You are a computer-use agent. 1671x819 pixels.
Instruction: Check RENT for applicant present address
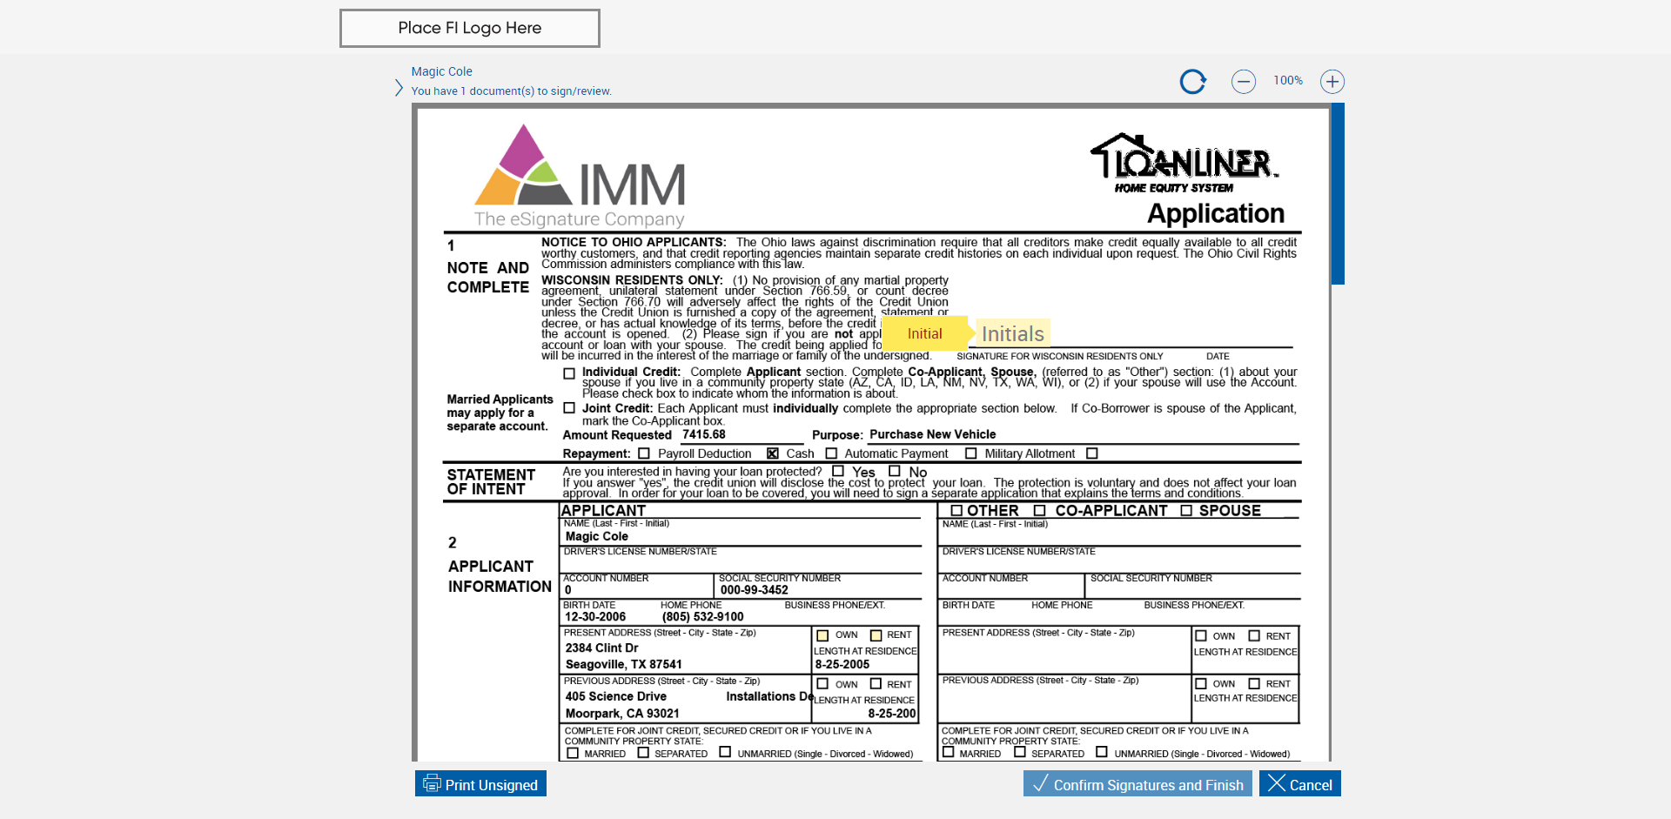(876, 635)
